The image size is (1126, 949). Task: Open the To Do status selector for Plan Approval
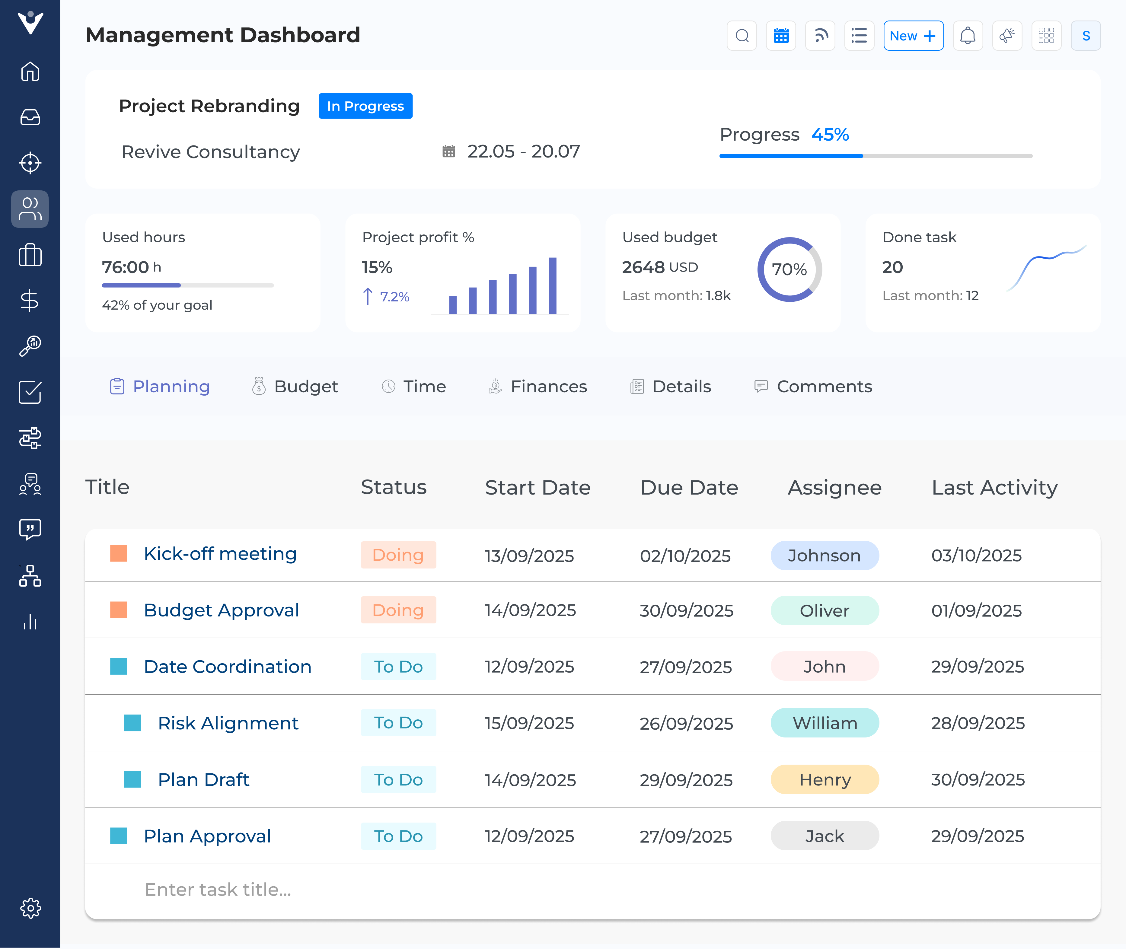point(398,836)
